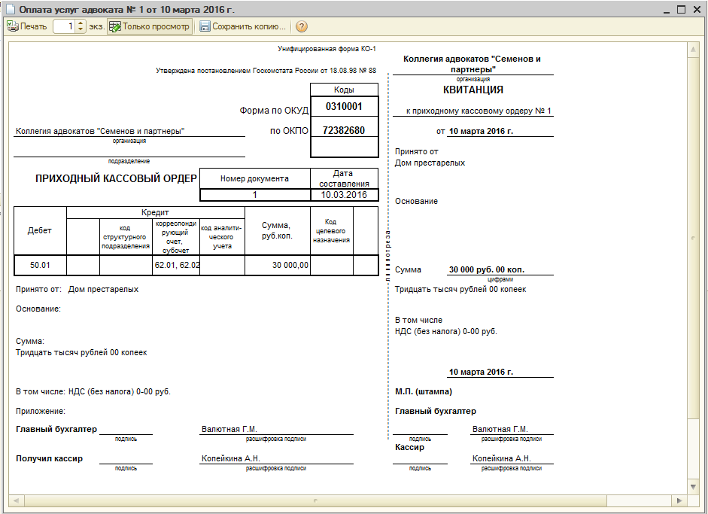Click 30 000 руб. 00 коп. in receipt
The width and height of the screenshot is (708, 514).
click(x=487, y=269)
